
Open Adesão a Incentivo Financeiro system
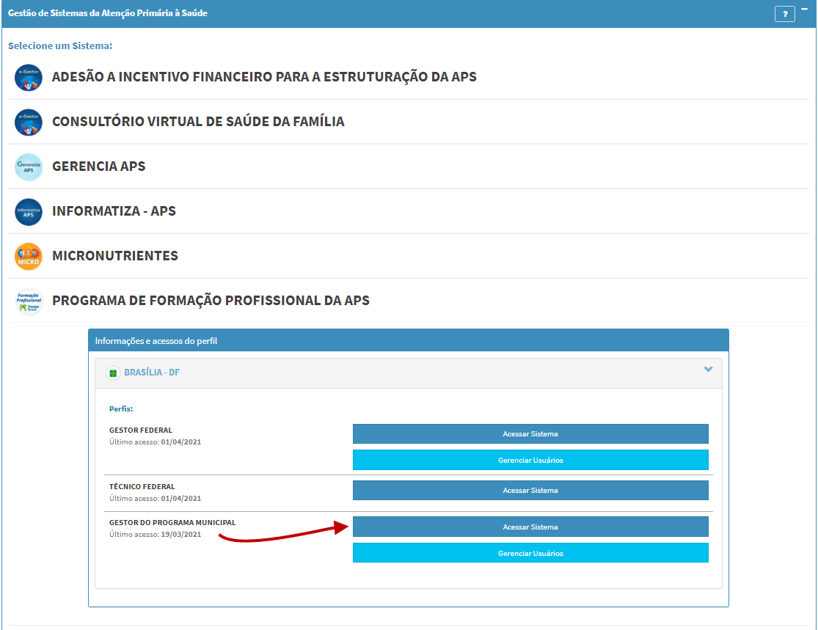264,77
